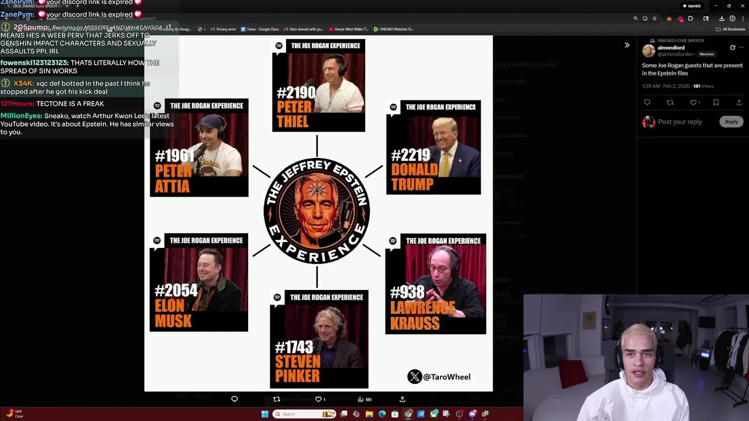Viewport: 749px width, 421px height.
Task: Click X34K username in chat overlay
Action: (23, 84)
